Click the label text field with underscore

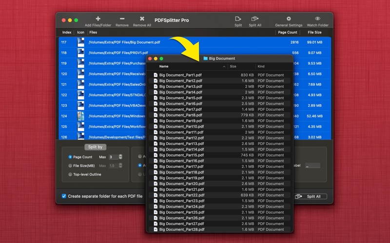pos(312,166)
